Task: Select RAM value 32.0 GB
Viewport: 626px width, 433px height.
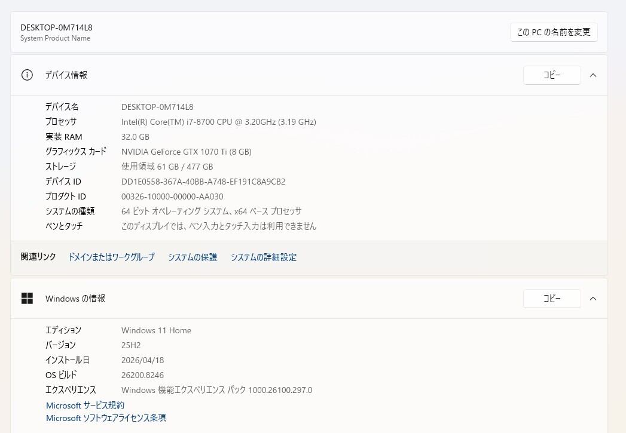Action: [135, 137]
